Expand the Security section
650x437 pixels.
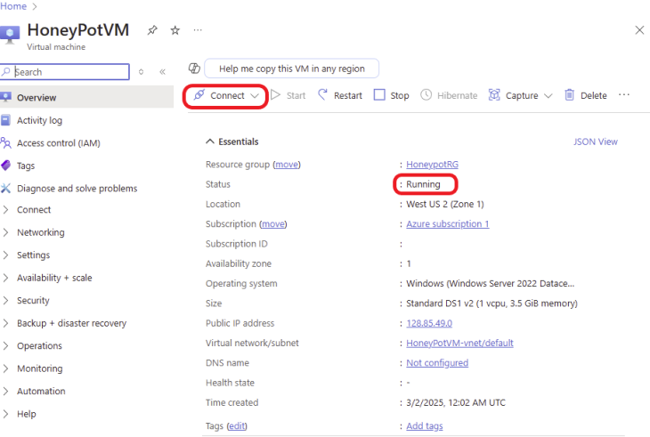[x=33, y=301]
